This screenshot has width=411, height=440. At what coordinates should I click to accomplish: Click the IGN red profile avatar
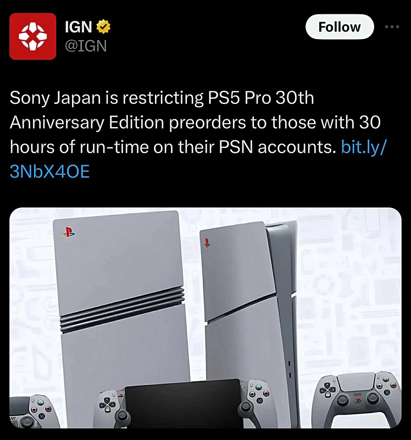(33, 36)
